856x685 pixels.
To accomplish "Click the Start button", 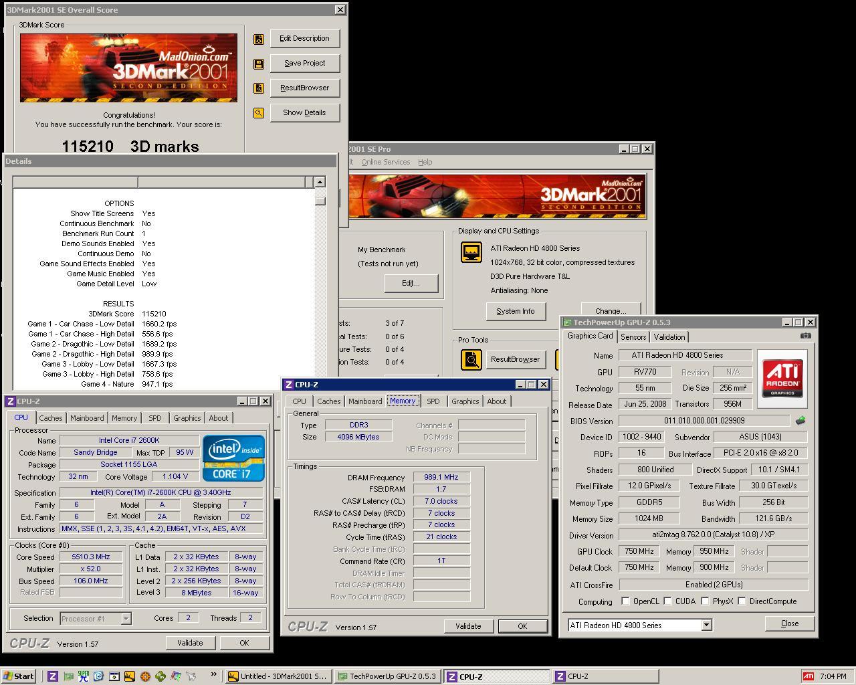I will pos(19,676).
